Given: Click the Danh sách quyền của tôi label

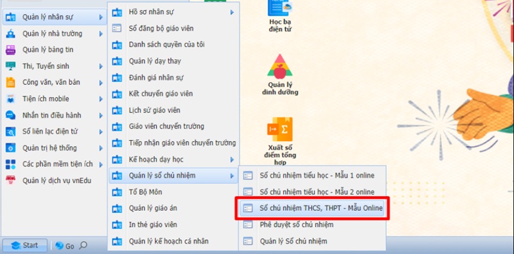Looking at the screenshot, I should [166, 44].
